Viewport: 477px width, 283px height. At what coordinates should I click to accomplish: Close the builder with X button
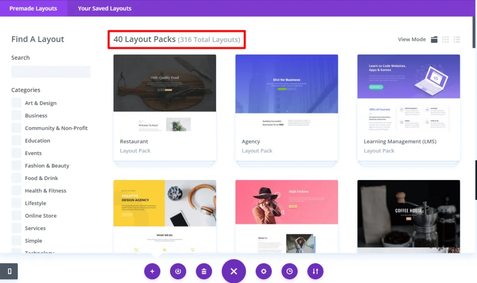[234, 271]
